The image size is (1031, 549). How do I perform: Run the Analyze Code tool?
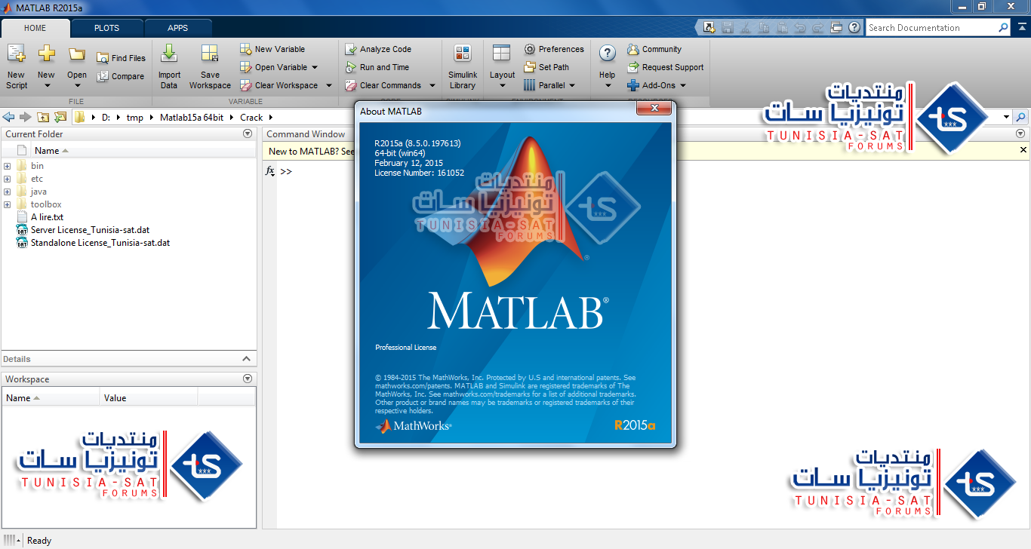378,49
